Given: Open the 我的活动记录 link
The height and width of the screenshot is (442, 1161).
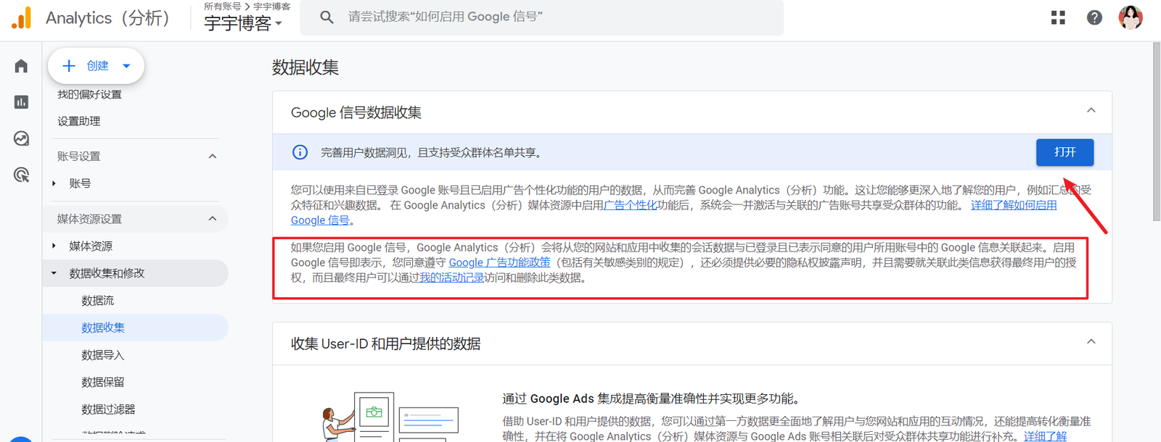Looking at the screenshot, I should tap(451, 278).
